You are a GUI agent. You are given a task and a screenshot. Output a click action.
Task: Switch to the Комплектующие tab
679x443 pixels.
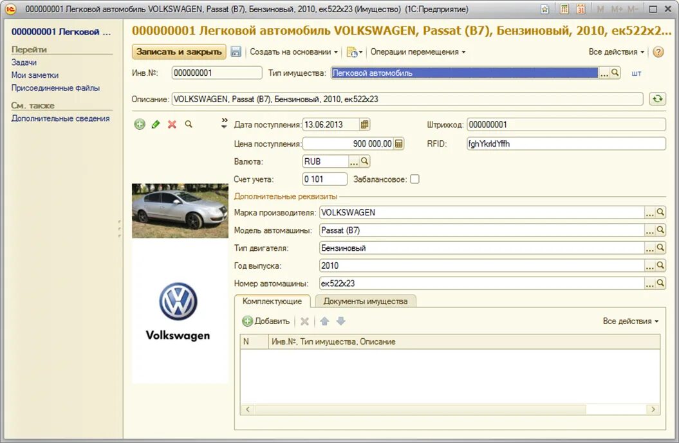coord(272,301)
